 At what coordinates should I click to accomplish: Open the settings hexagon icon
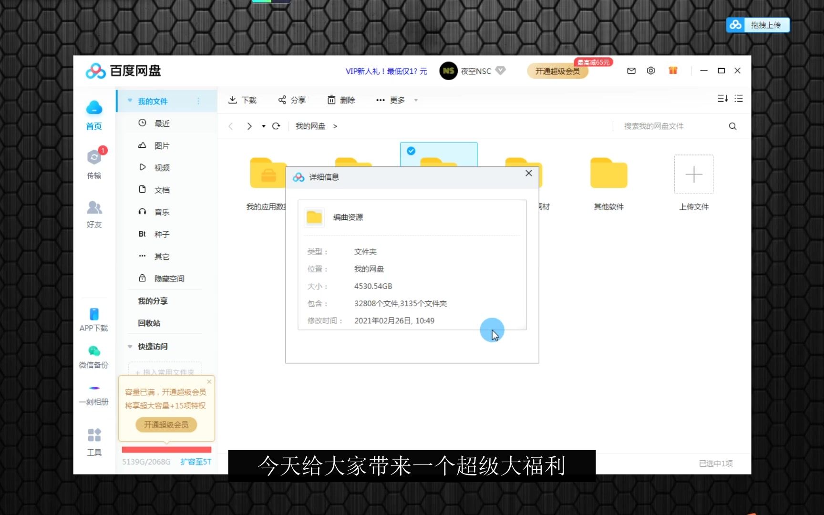(x=651, y=71)
